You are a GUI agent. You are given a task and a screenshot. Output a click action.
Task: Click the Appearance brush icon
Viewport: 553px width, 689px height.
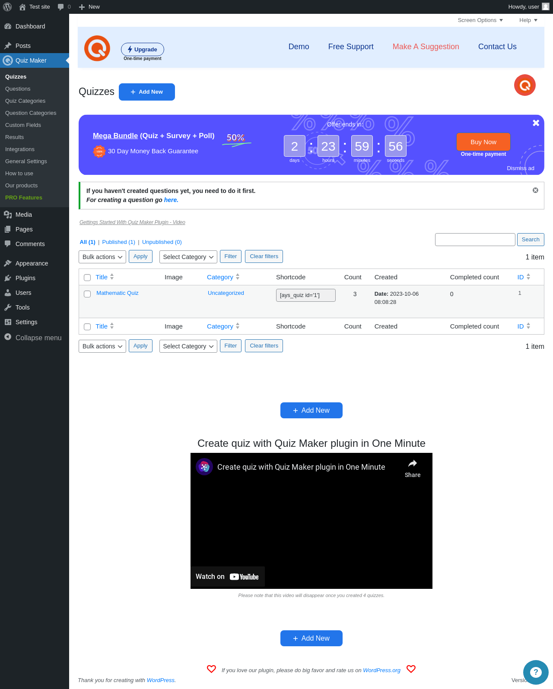[x=8, y=263]
